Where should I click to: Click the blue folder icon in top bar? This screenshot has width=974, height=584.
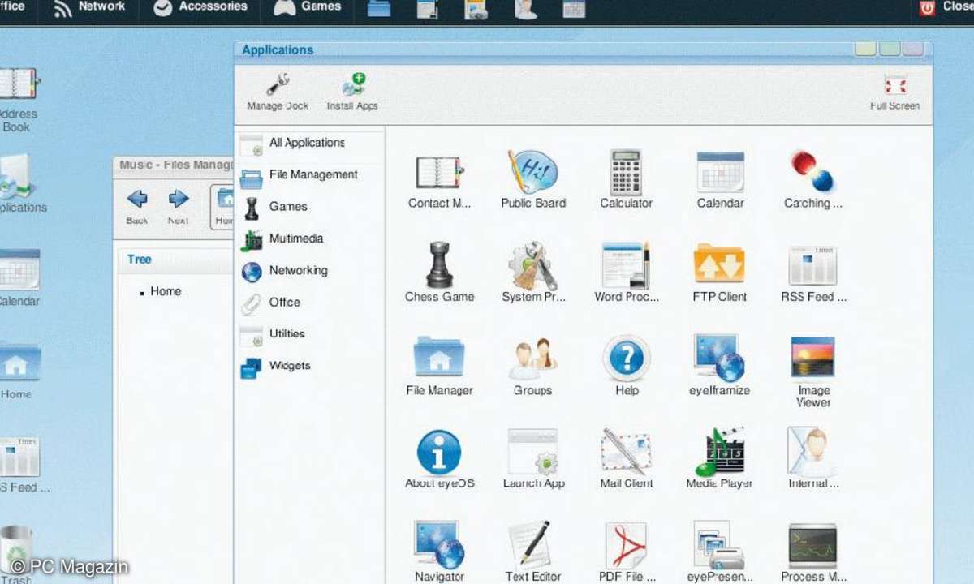click(x=379, y=9)
